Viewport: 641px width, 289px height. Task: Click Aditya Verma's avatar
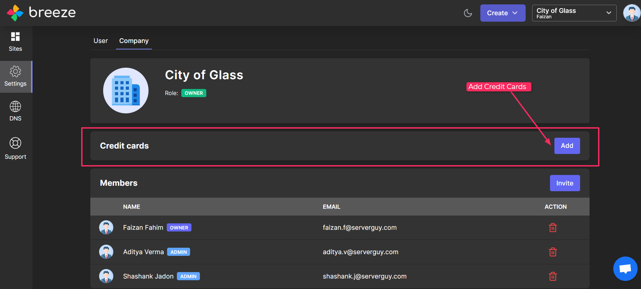[x=106, y=252]
